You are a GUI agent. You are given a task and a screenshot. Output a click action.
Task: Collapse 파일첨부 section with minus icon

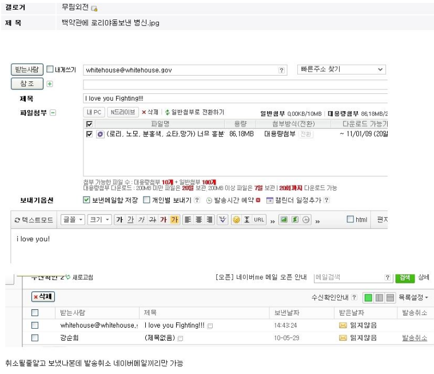[x=53, y=113]
